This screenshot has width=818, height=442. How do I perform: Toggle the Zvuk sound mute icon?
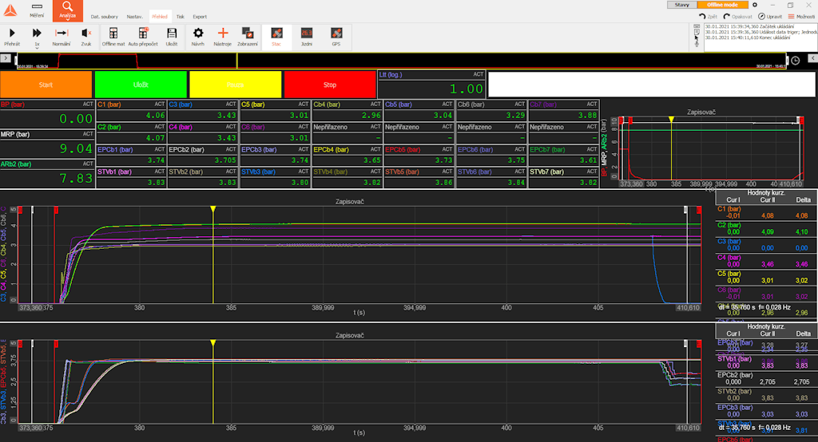pos(86,37)
